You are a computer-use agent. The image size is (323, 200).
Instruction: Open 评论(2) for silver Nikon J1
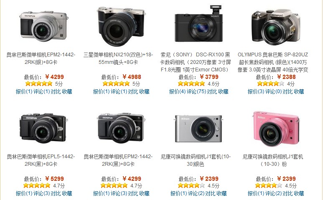(196, 193)
